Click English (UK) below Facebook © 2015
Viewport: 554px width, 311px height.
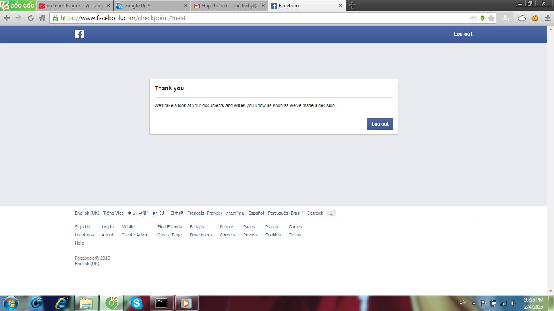pos(87,264)
